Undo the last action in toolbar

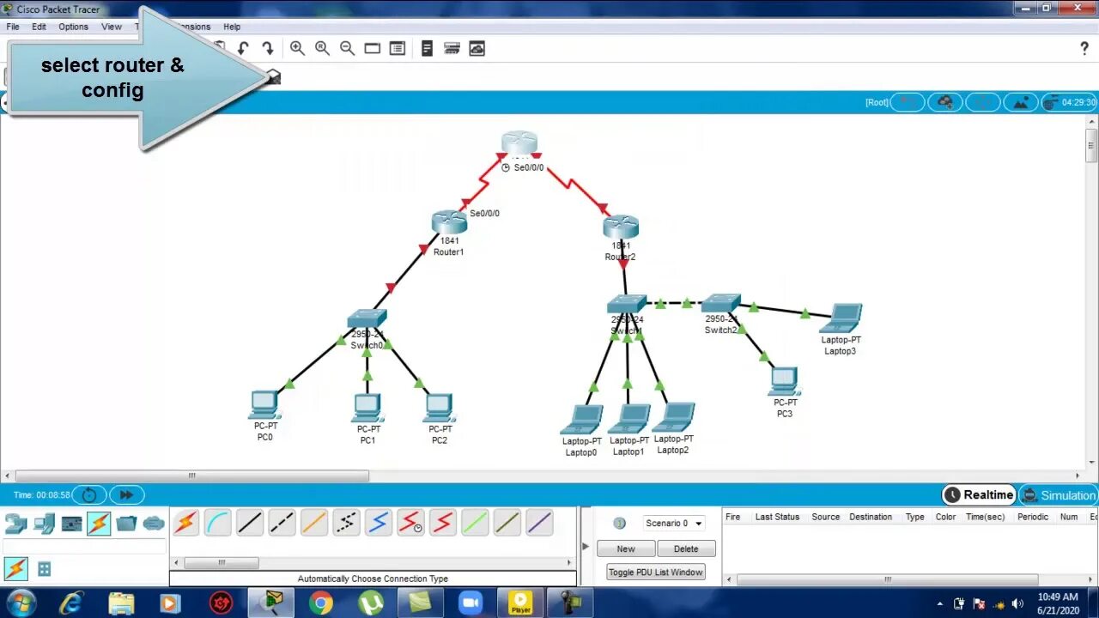coord(243,48)
